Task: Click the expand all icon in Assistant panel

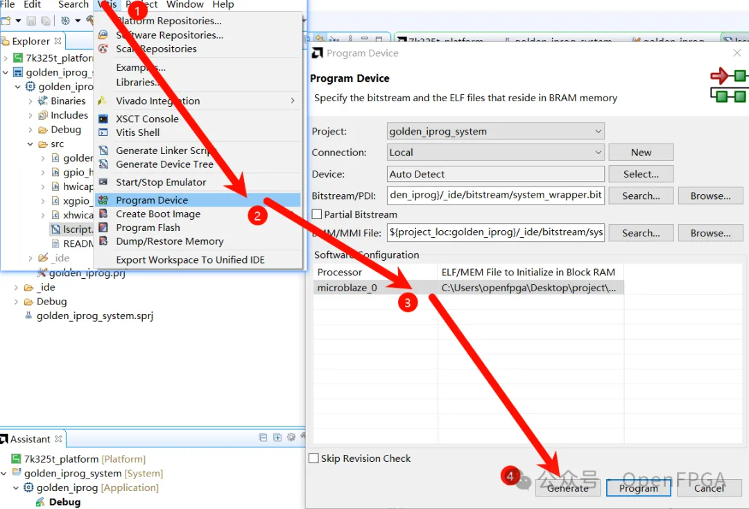Action: click(x=277, y=438)
